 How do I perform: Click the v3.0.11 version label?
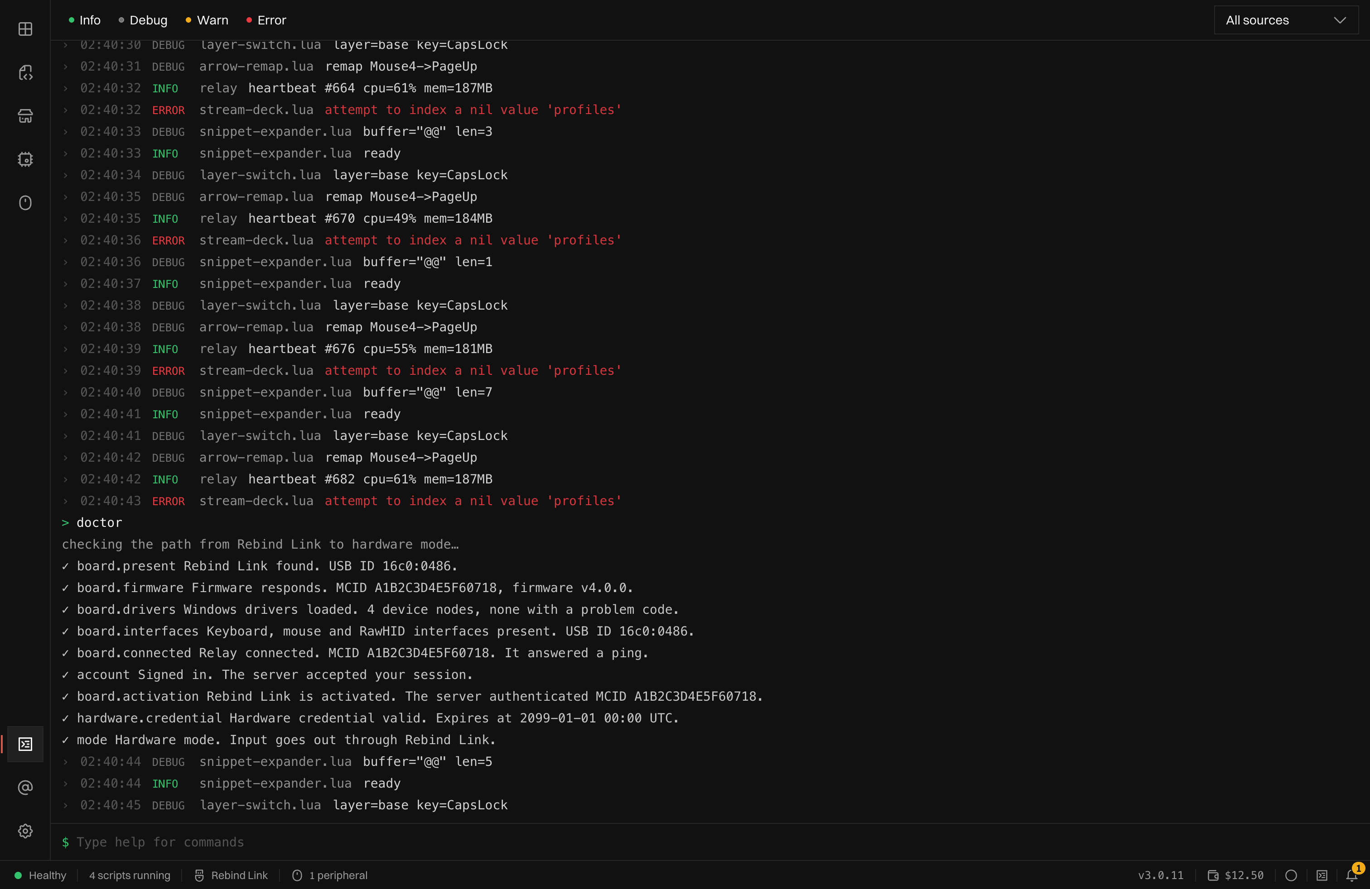click(1161, 875)
